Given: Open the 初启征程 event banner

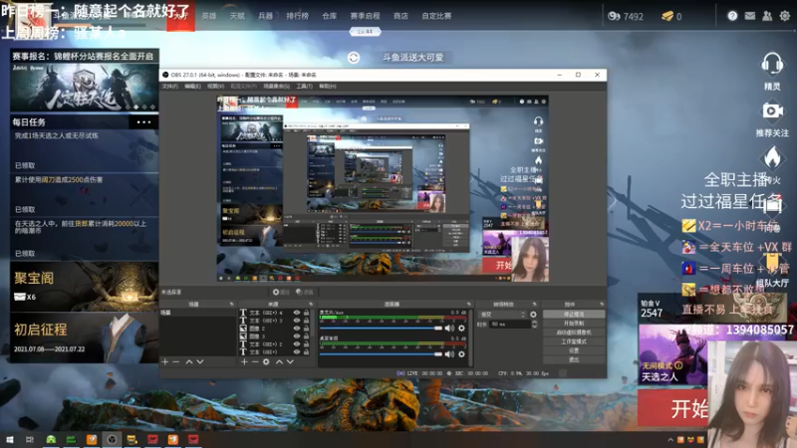Looking at the screenshot, I should (84, 337).
